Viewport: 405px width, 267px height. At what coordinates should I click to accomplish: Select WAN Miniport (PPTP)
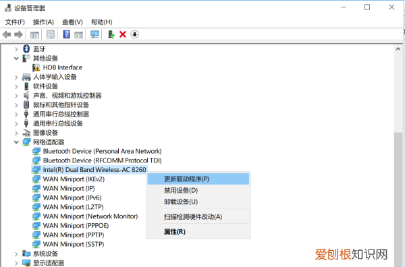(x=74, y=235)
